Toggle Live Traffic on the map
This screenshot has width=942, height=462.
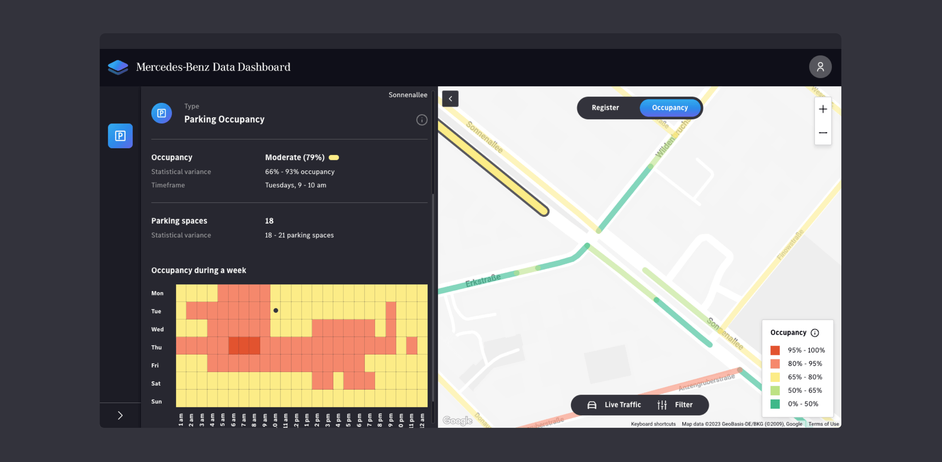(614, 405)
